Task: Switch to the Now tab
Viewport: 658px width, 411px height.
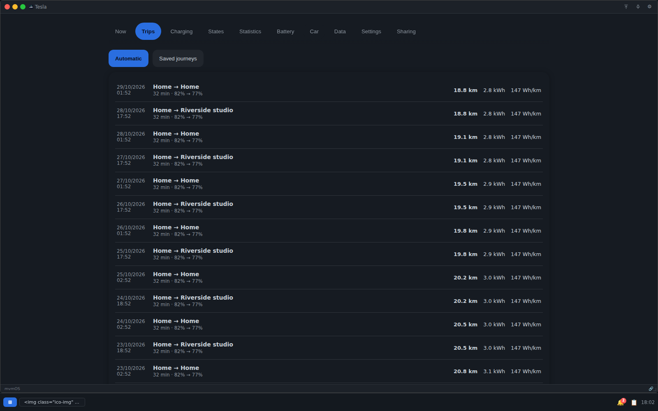Action: 120,31
